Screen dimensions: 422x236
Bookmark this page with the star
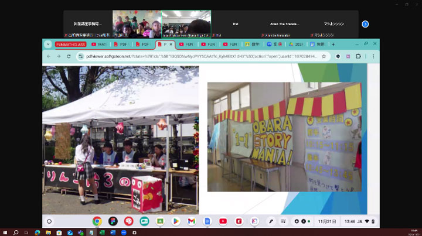click(x=324, y=56)
